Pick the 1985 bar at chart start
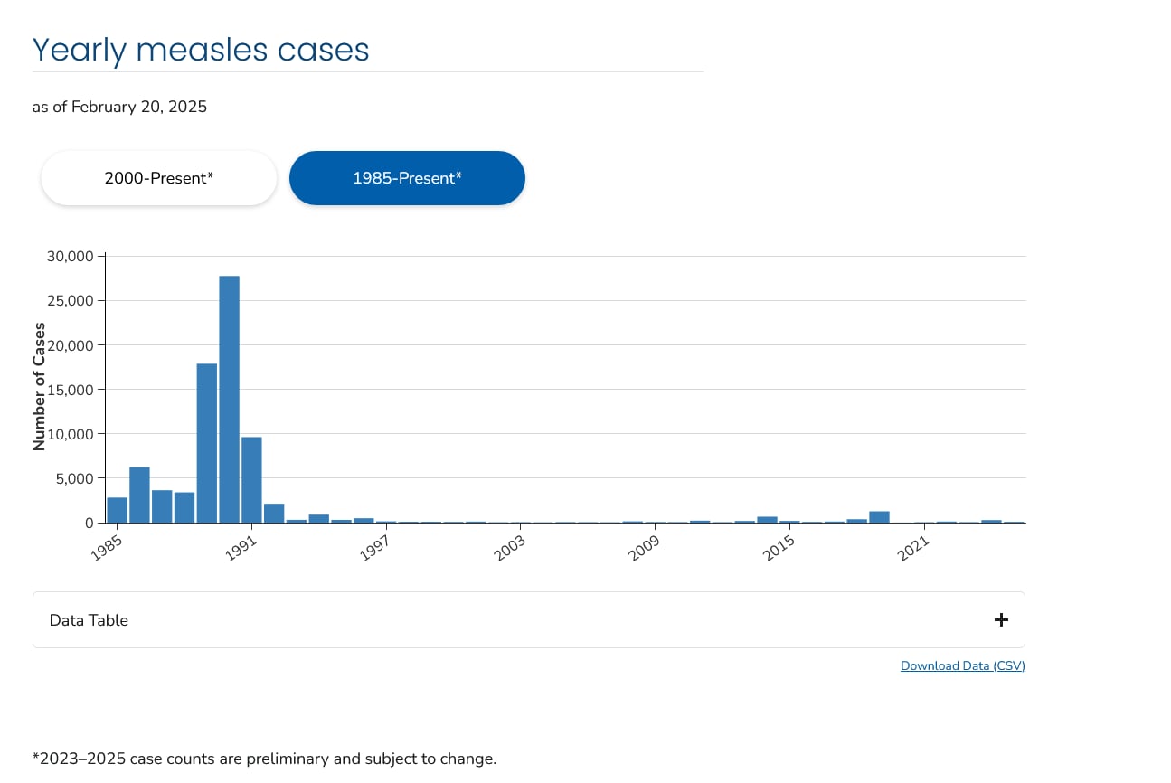 point(118,510)
